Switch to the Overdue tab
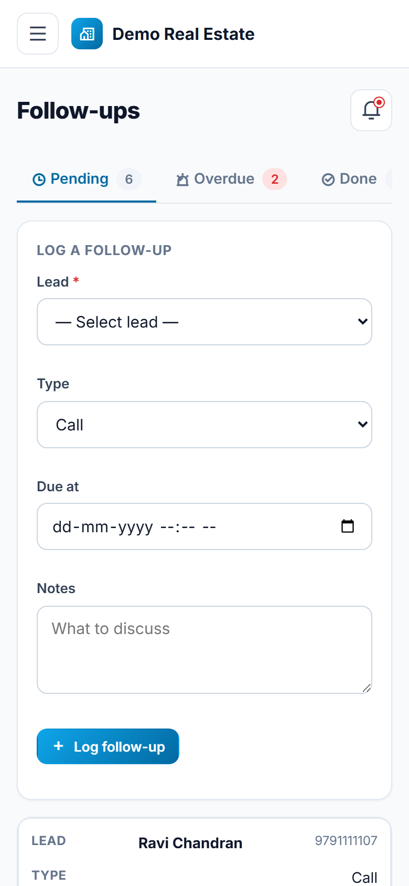 tap(231, 179)
